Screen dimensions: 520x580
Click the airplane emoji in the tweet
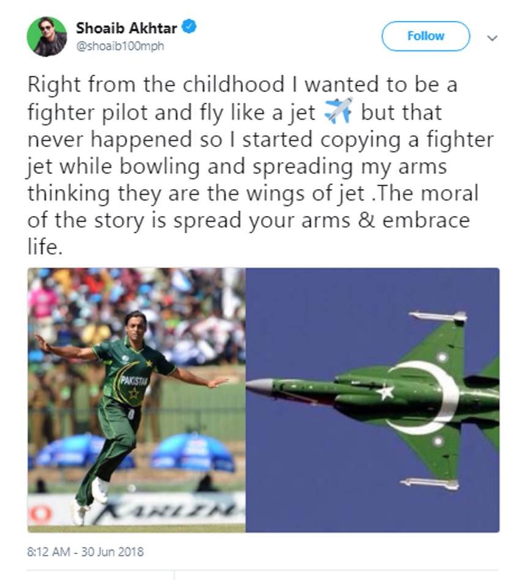pyautogui.click(x=338, y=111)
